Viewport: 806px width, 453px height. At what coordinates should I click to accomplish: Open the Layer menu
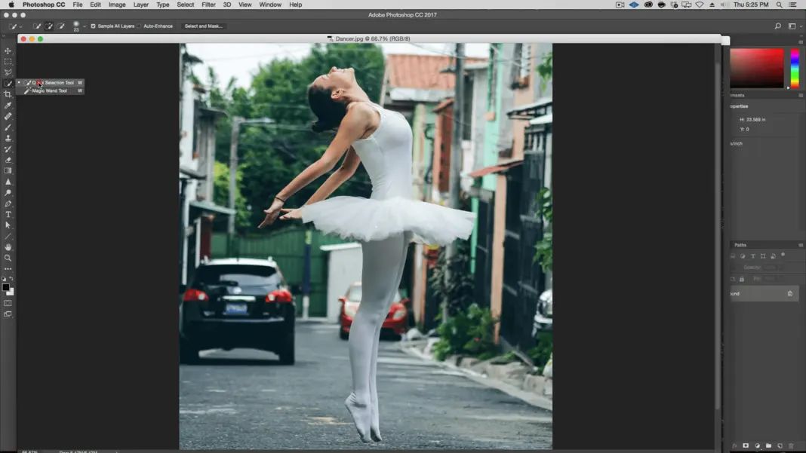[141, 5]
